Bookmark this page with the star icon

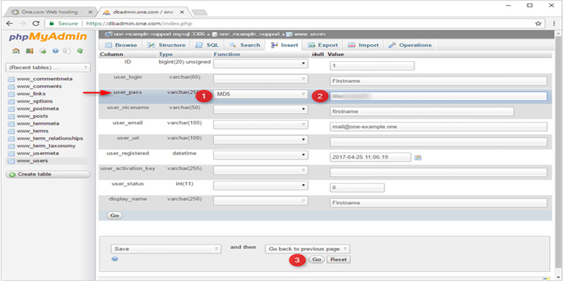tap(537, 22)
